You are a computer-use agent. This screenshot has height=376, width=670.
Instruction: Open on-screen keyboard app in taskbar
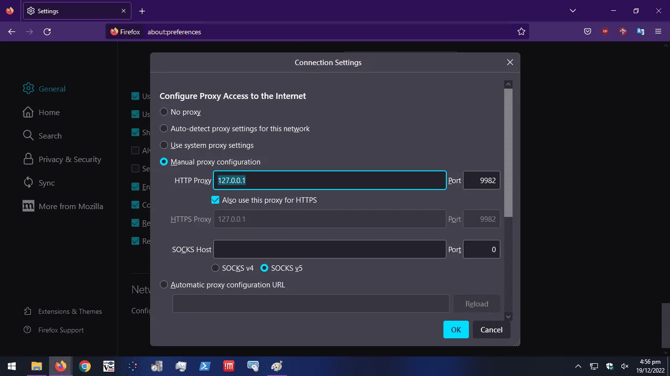coord(253,366)
